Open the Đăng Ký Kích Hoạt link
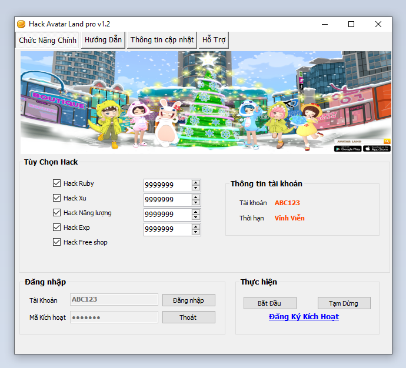The image size is (406, 368). pyautogui.click(x=304, y=317)
